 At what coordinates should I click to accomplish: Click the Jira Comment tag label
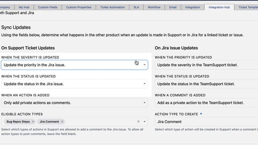[49, 122]
